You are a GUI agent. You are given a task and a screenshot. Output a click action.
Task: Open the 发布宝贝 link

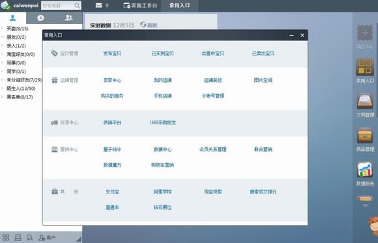point(112,53)
